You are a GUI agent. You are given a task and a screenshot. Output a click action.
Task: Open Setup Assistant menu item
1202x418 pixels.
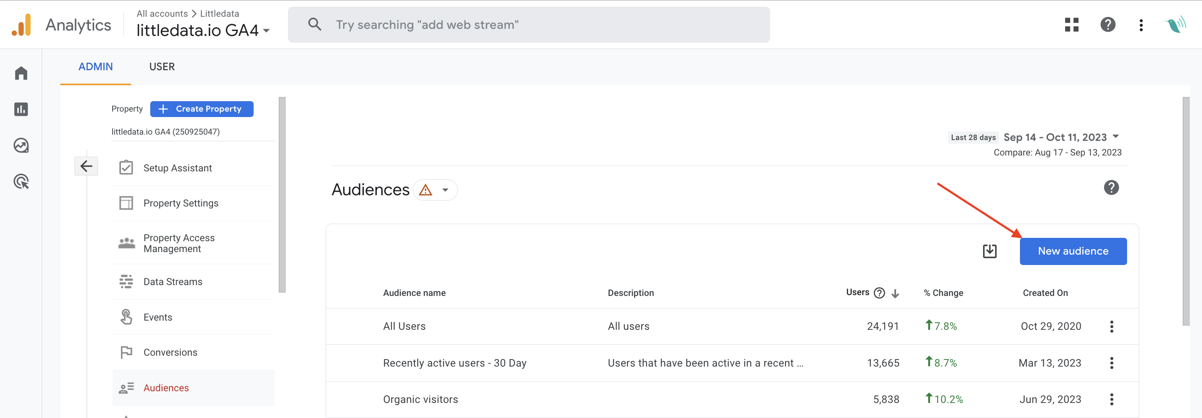pos(193,168)
